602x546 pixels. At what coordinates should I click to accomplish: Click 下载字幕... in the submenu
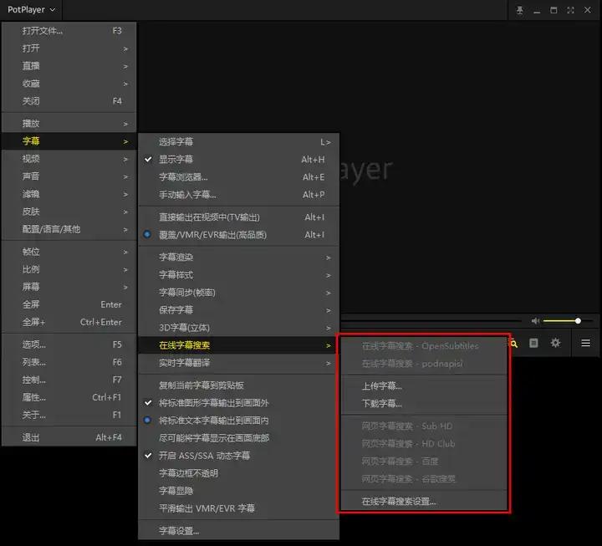point(381,404)
